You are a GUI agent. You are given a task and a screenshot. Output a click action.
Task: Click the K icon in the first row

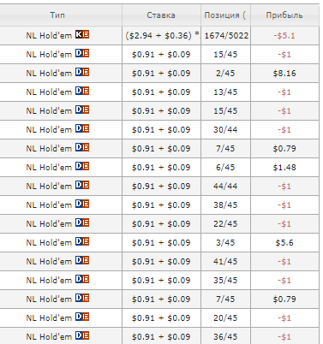click(x=79, y=34)
